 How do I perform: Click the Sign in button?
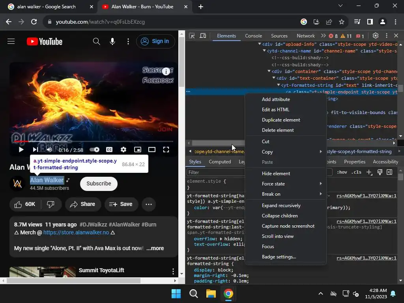155,41
